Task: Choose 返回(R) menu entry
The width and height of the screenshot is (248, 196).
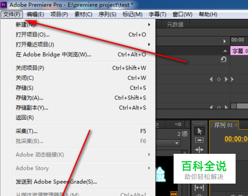Action: click(84, 118)
